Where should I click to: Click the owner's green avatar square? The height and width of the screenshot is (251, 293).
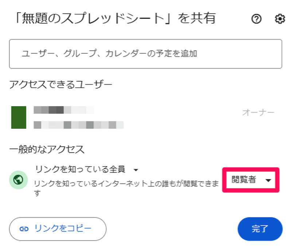click(x=19, y=117)
